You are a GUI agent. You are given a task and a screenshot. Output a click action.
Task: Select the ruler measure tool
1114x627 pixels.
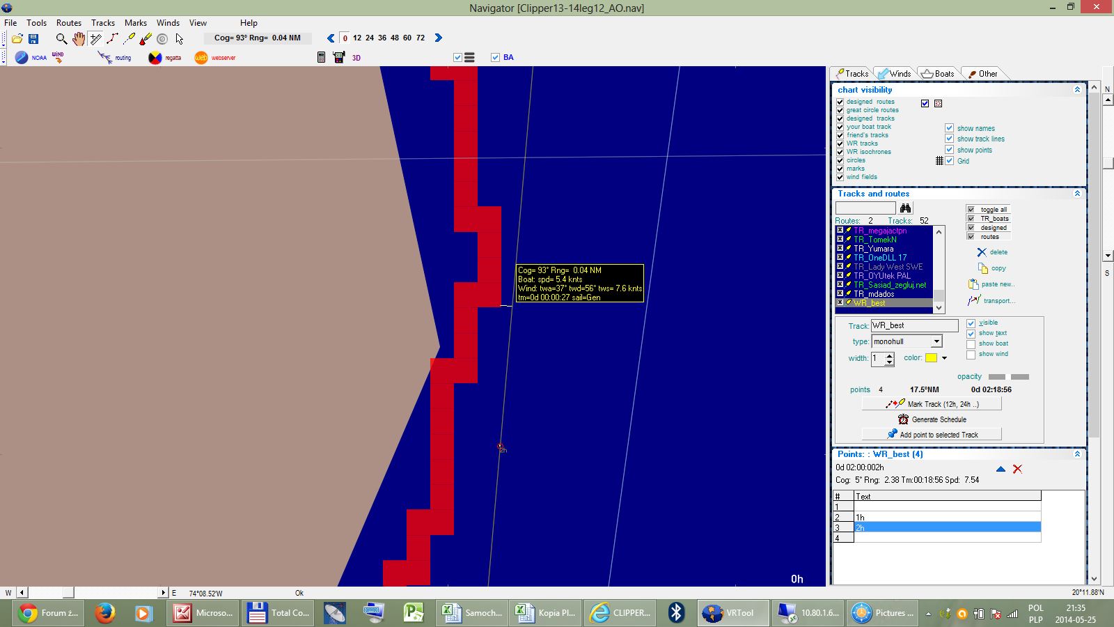96,38
